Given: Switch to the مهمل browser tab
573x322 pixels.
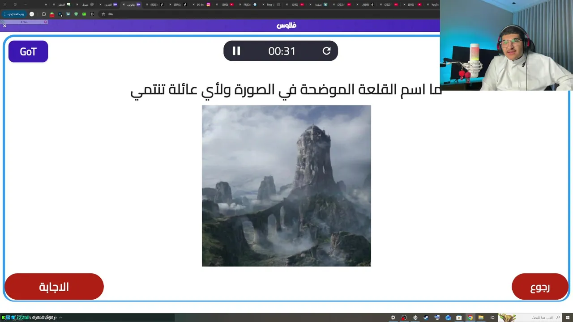Looking at the screenshot, I should (x=86, y=4).
